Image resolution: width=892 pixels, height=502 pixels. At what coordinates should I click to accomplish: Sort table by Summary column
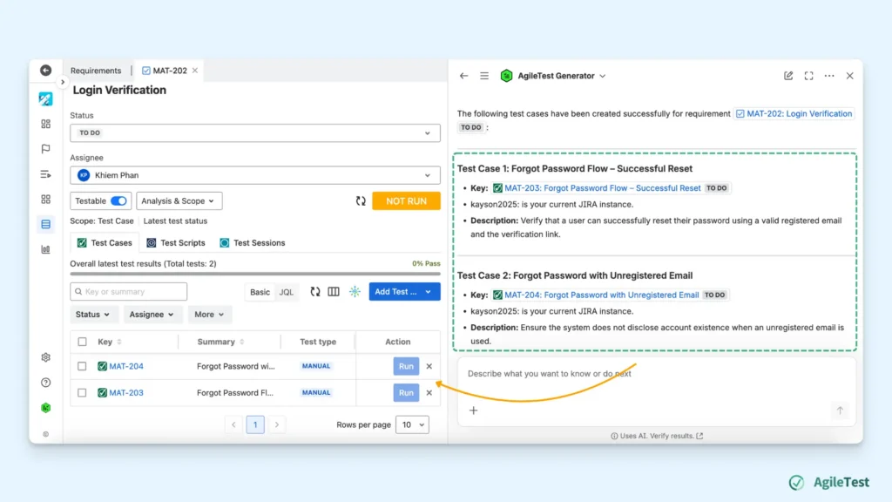[x=220, y=342]
